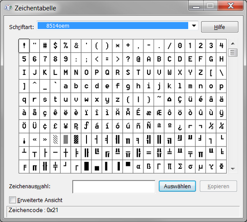247x222 pixels.
Task: Minimize the Zeichentabelle window
Action: pos(196,6)
